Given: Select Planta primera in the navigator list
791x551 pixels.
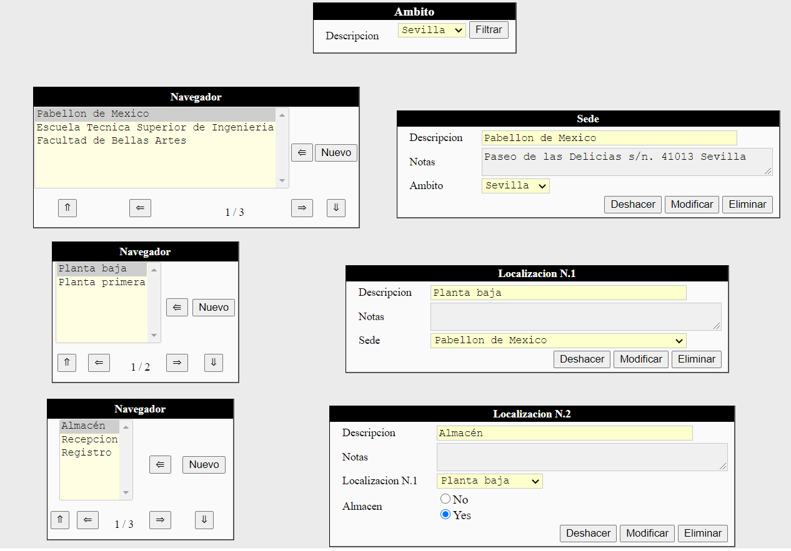Looking at the screenshot, I should (x=102, y=282).
